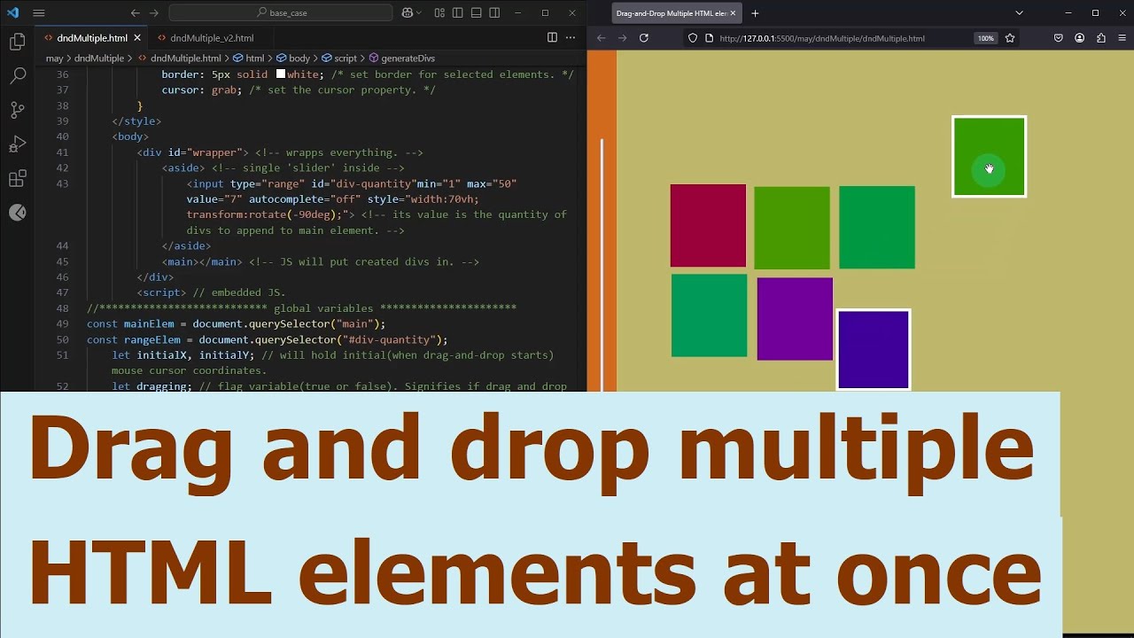Screen dimensions: 1134x638
Task: Click the sidebar icon below Extensions
Action: (x=17, y=213)
